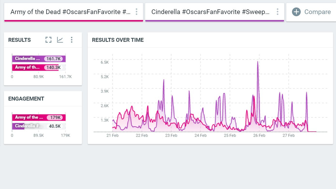The image size is (336, 189).
Task: Click the 22 Feb date label
Action: pos(142,135)
